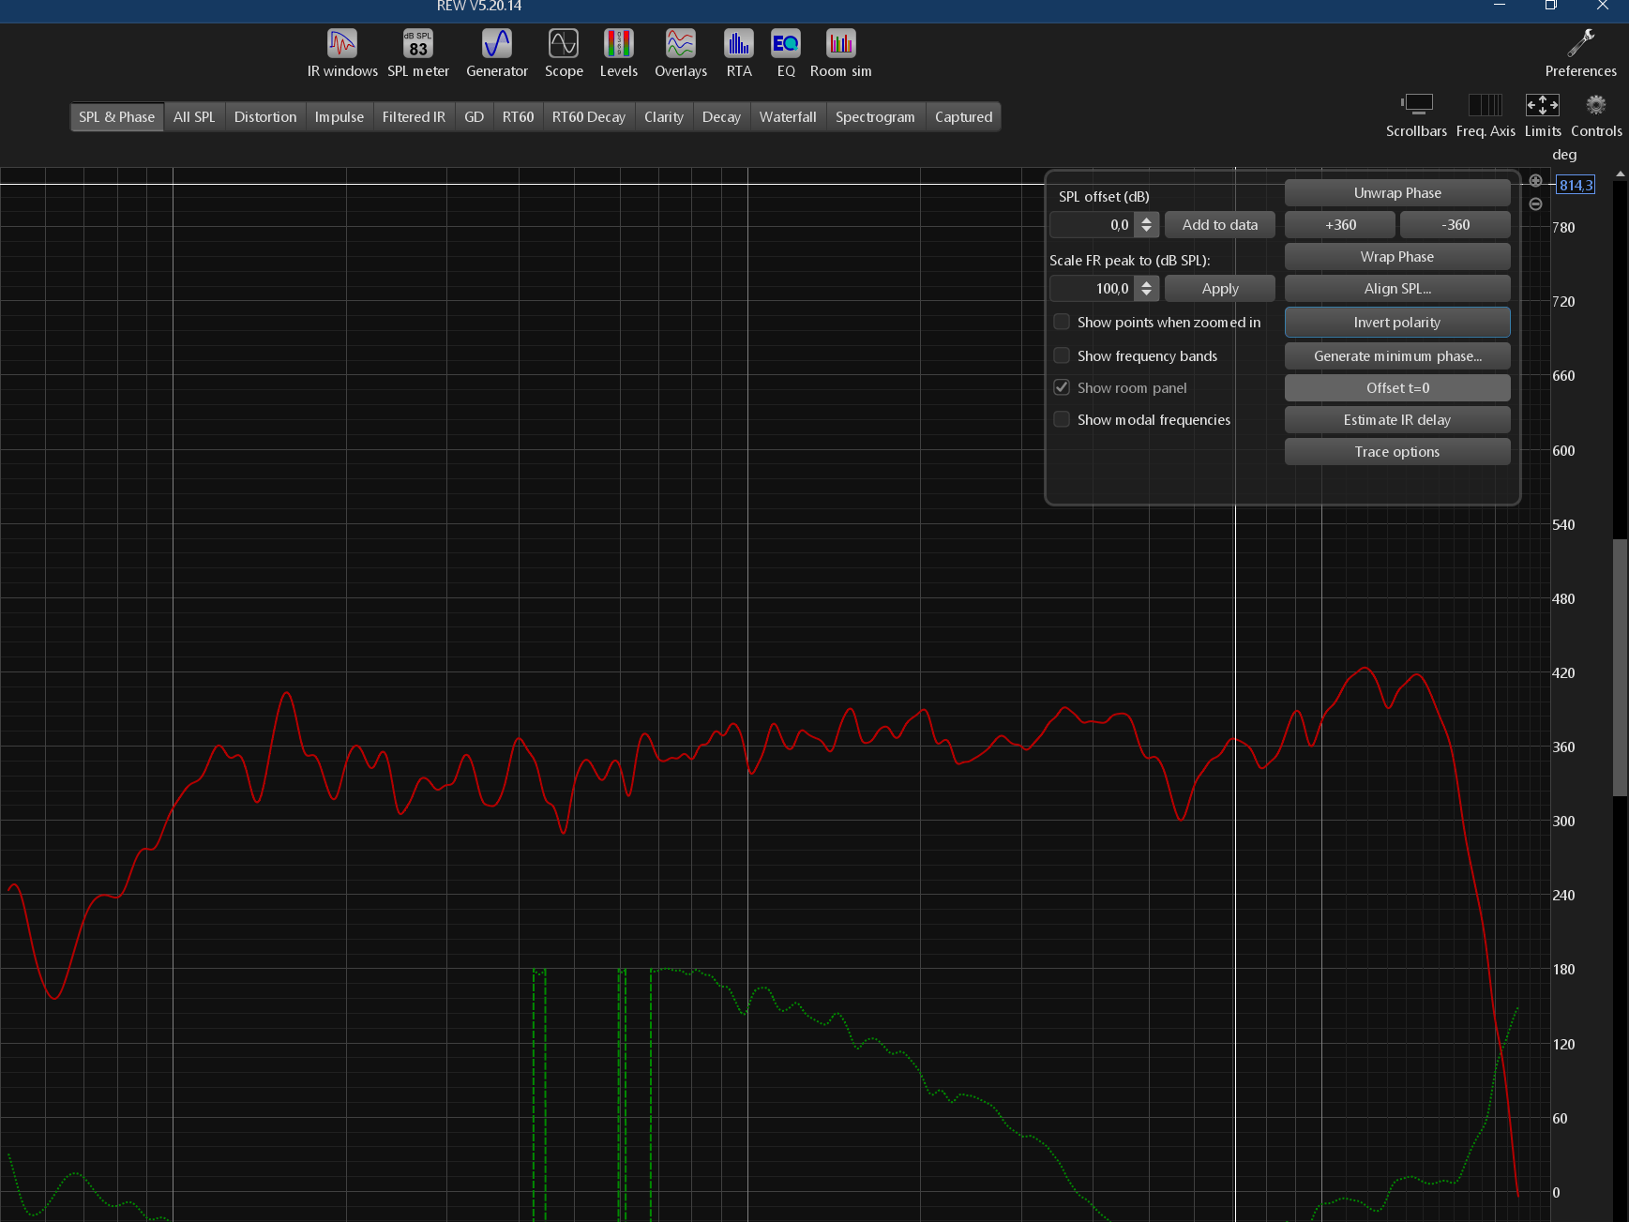Switch to the SPL & Phase tab
1629x1222 pixels.
tap(116, 117)
